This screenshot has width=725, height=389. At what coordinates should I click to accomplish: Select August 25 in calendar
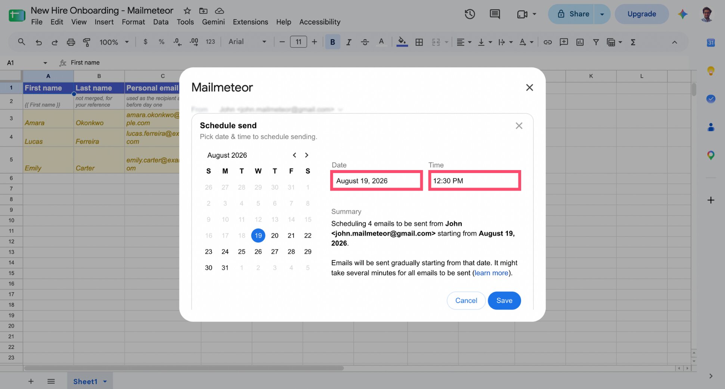coord(242,252)
